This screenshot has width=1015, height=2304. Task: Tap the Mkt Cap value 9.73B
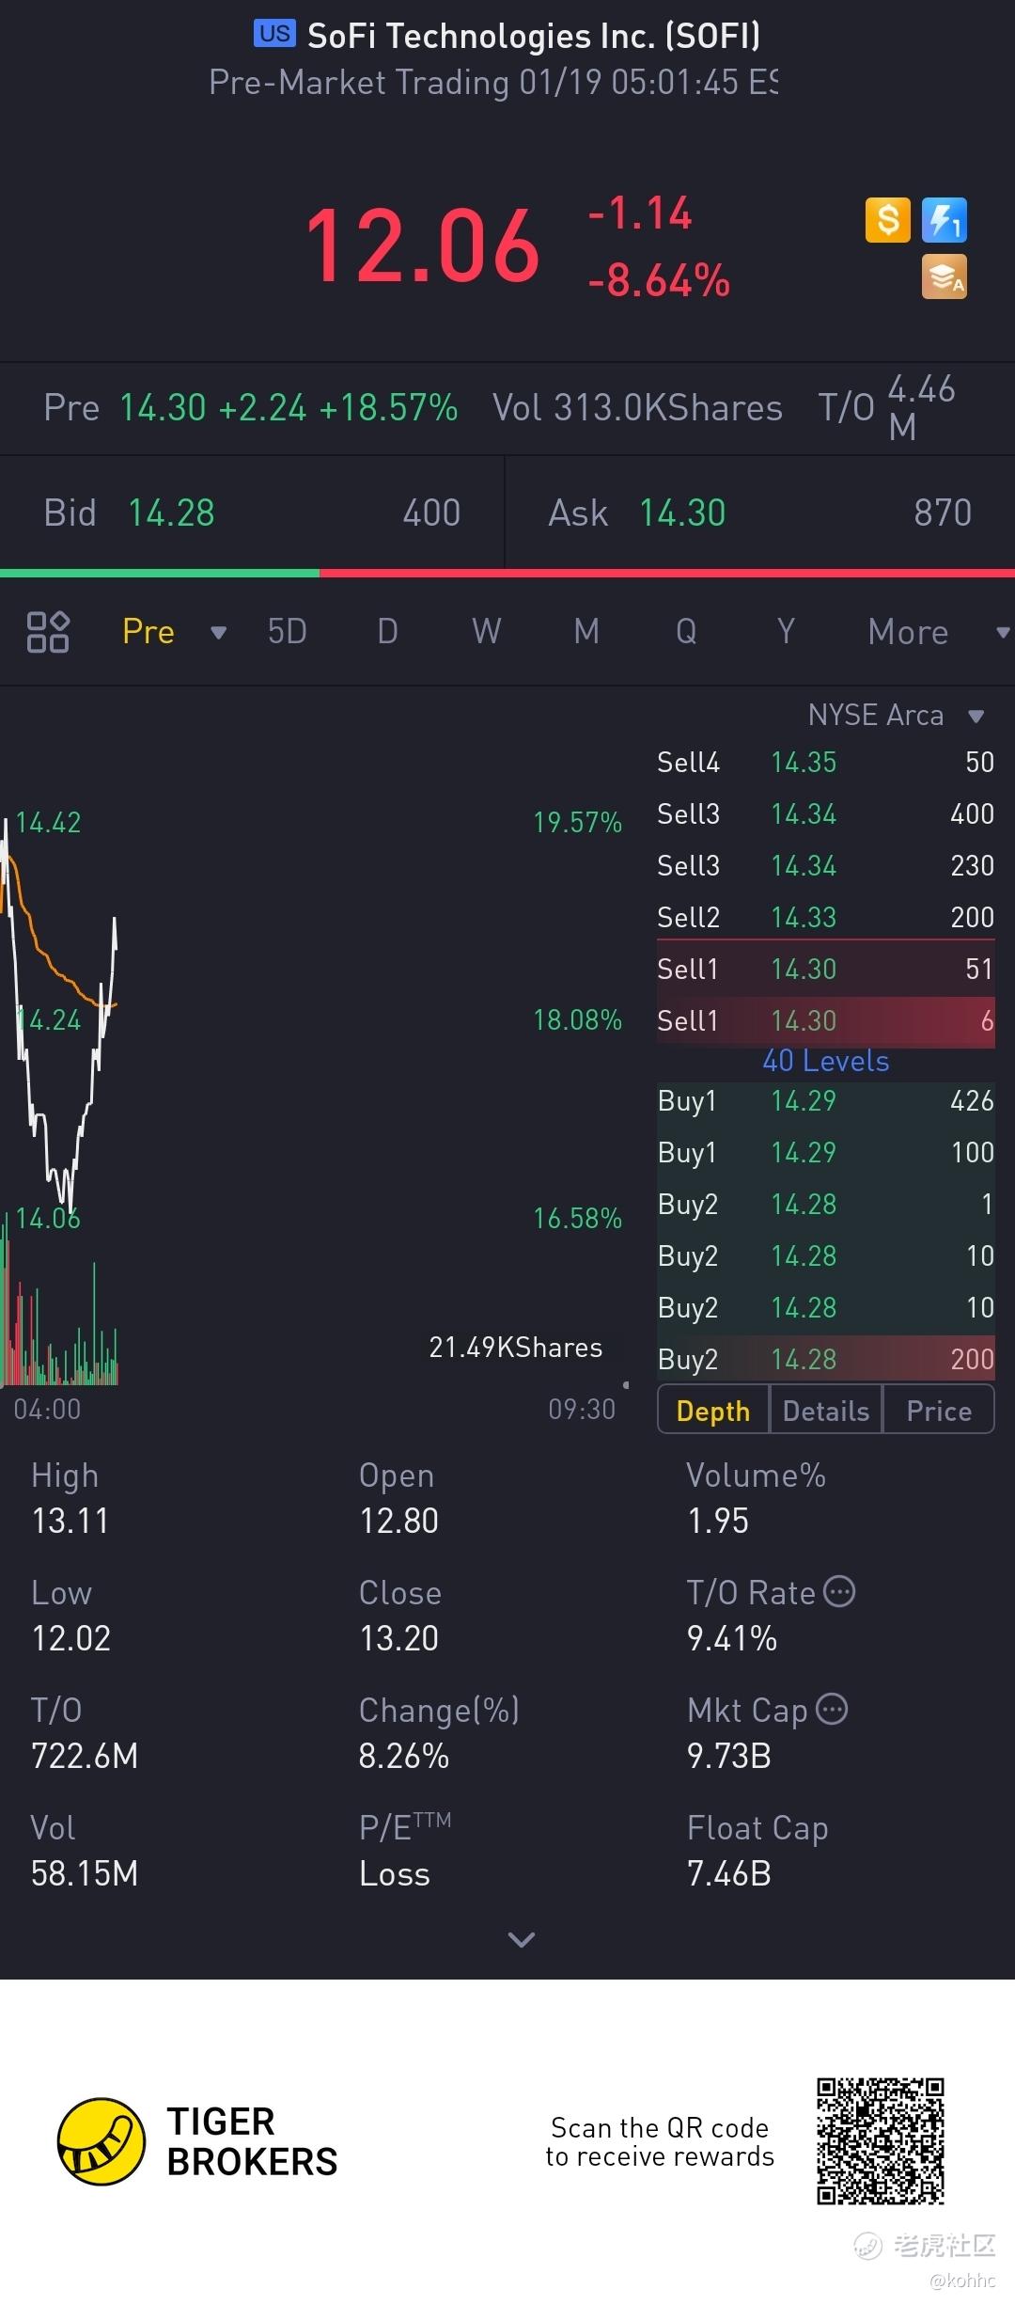point(729,1756)
